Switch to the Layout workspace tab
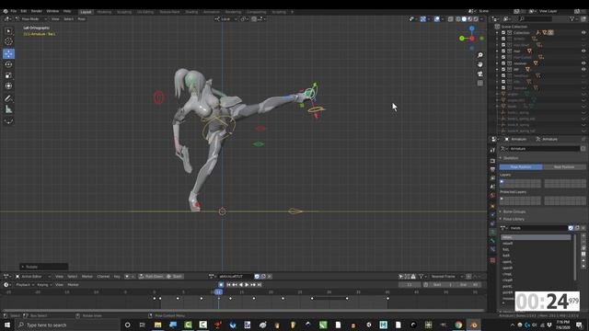Viewport: 589px width, 331px height. point(86,12)
